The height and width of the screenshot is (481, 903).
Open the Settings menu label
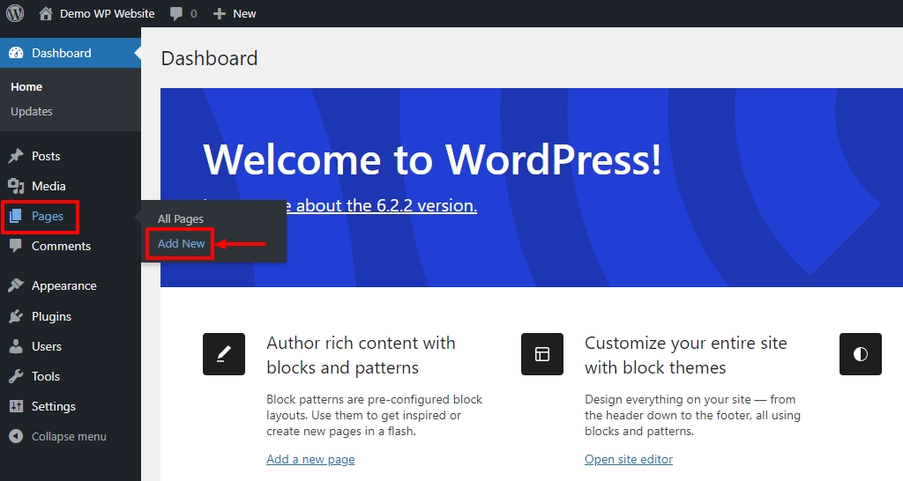[54, 406]
